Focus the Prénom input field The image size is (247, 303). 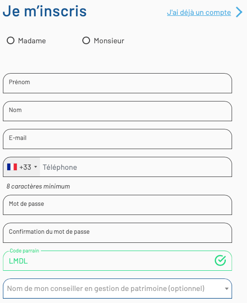coord(117,83)
